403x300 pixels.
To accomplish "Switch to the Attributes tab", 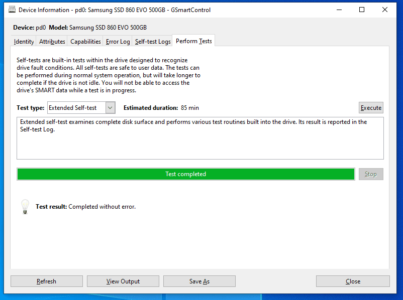I will 52,42.
